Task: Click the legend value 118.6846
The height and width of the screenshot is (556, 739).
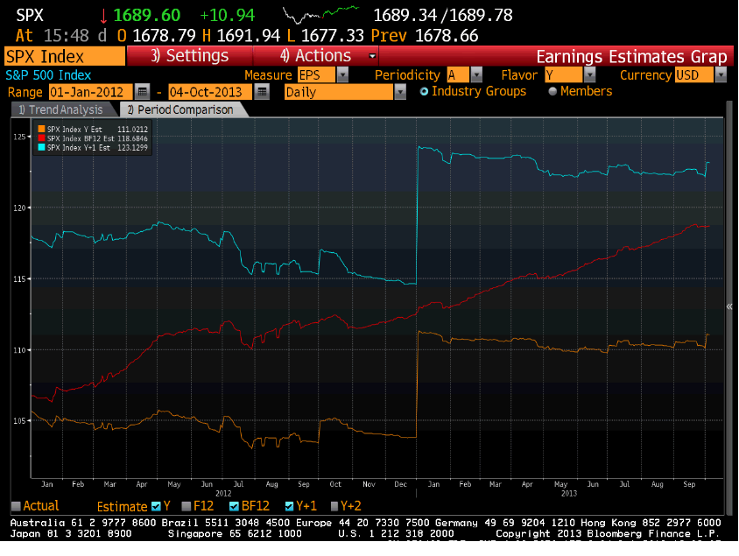Action: (132, 138)
